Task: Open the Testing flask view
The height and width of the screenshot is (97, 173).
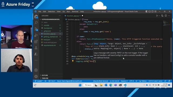Action: click(x=36, y=48)
